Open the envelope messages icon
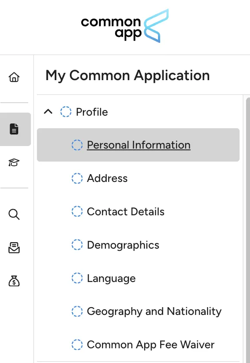 pos(14,248)
